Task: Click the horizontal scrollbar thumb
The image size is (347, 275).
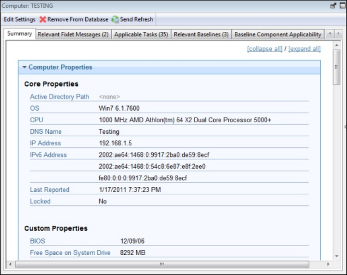Action: (162, 264)
